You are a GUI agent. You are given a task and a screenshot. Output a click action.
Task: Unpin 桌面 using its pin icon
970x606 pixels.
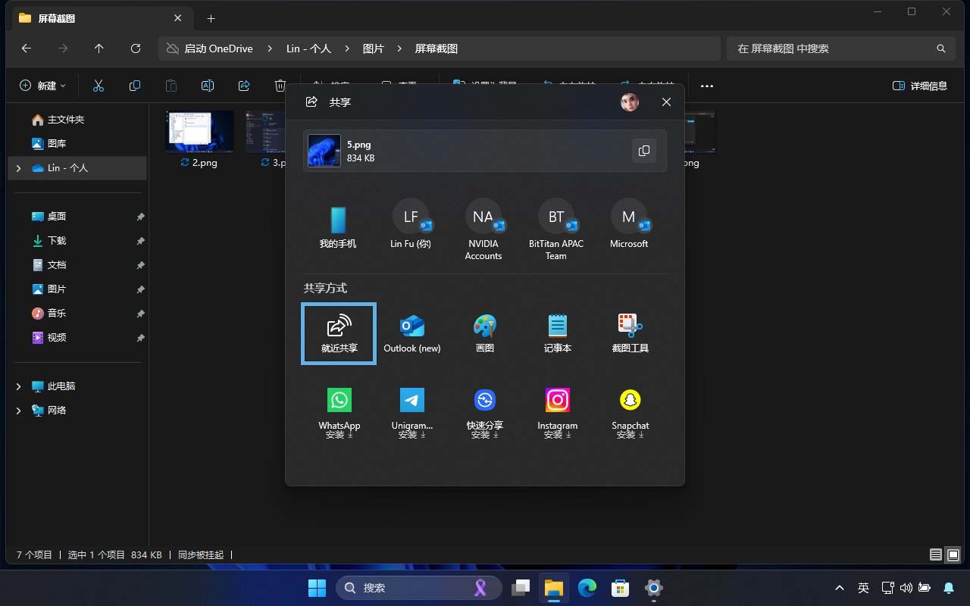140,217
